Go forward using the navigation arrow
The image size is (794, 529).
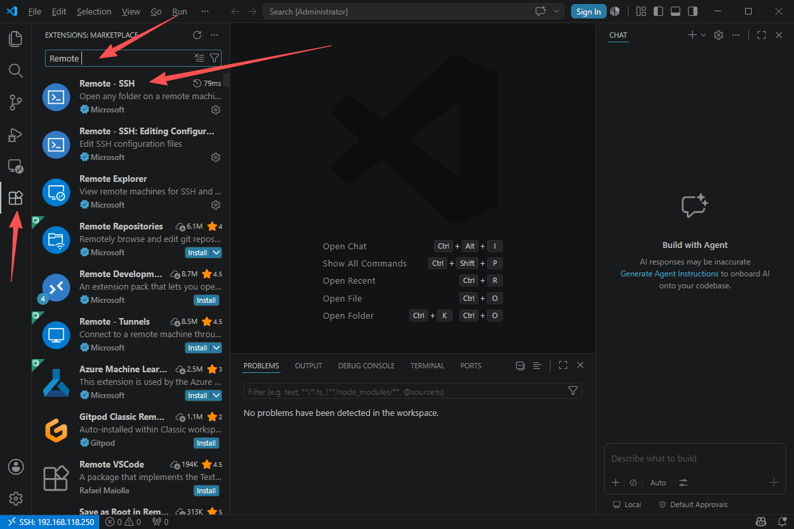pos(253,11)
